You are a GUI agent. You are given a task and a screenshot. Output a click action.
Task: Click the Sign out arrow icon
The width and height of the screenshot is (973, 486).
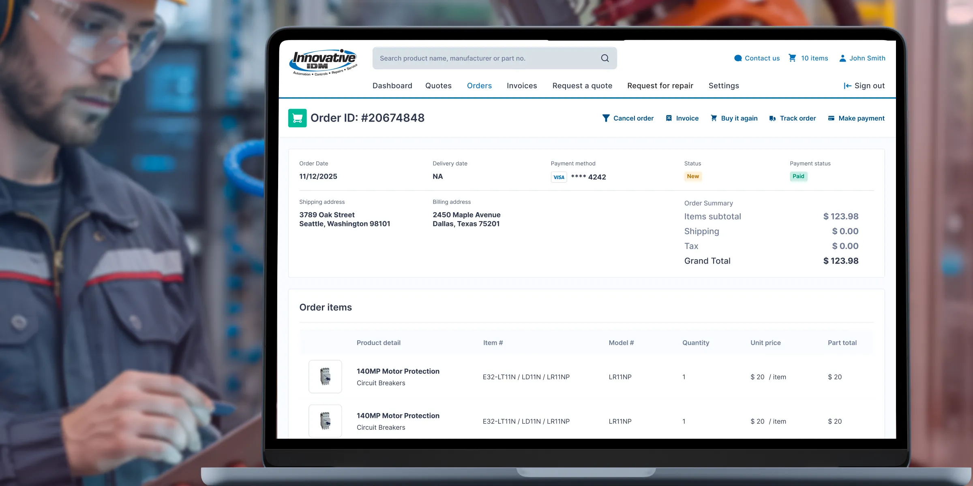847,86
